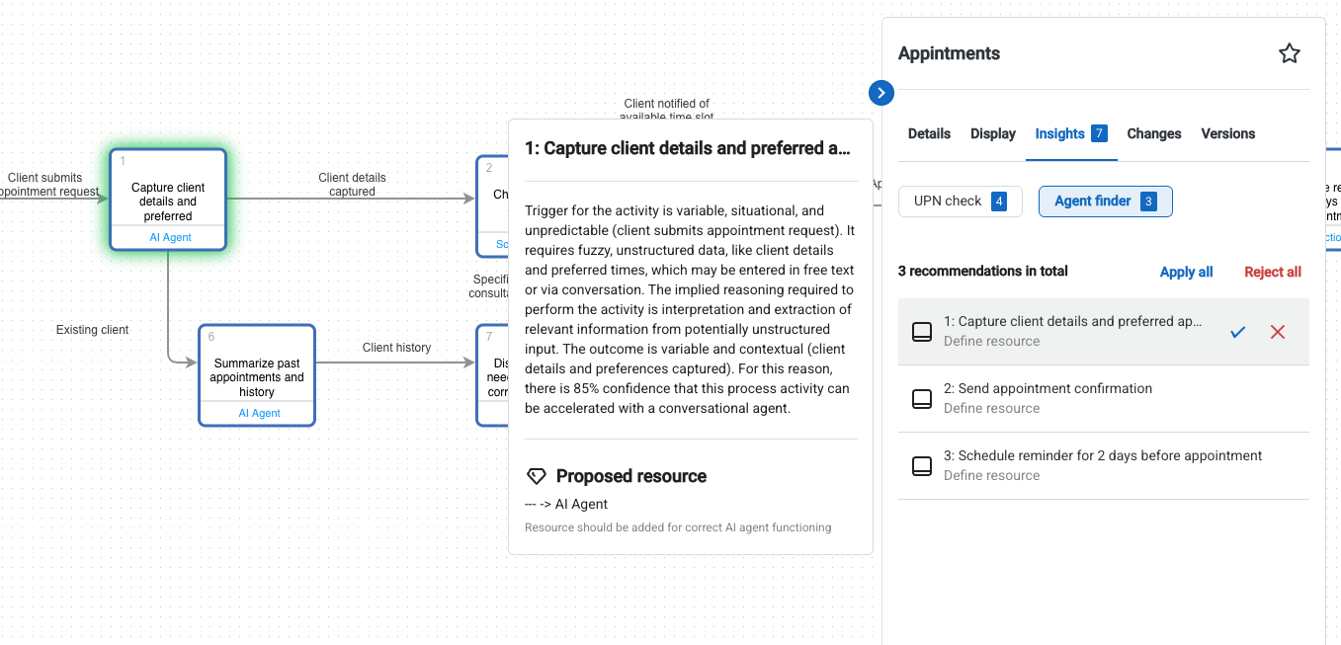Screen dimensions: 1341x645
Task: Click the Client notified of available time slot label
Action: click(x=666, y=110)
